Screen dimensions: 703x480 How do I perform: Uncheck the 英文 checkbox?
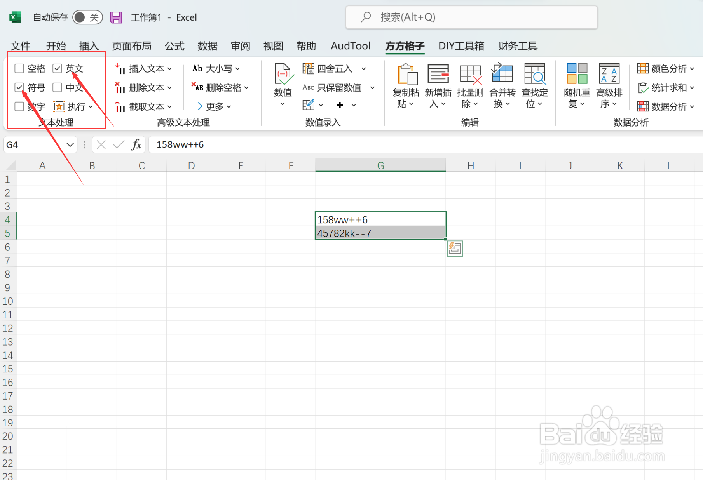pos(58,69)
